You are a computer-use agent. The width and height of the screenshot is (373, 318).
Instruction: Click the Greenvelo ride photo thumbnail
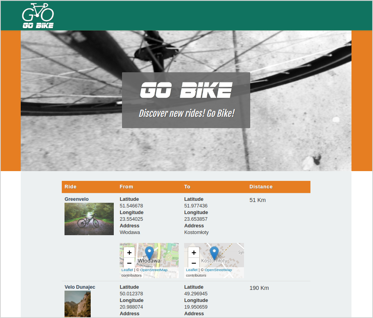[89, 219]
